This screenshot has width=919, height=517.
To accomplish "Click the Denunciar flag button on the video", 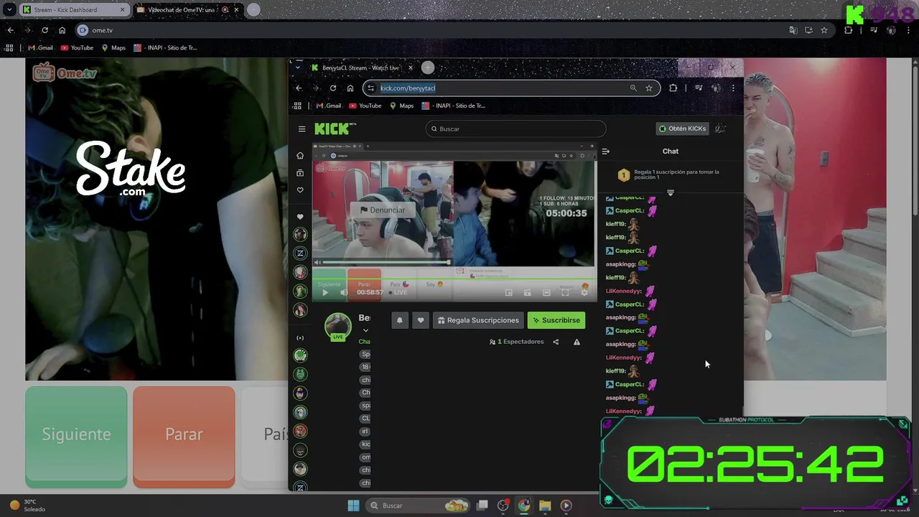I will (x=382, y=210).
